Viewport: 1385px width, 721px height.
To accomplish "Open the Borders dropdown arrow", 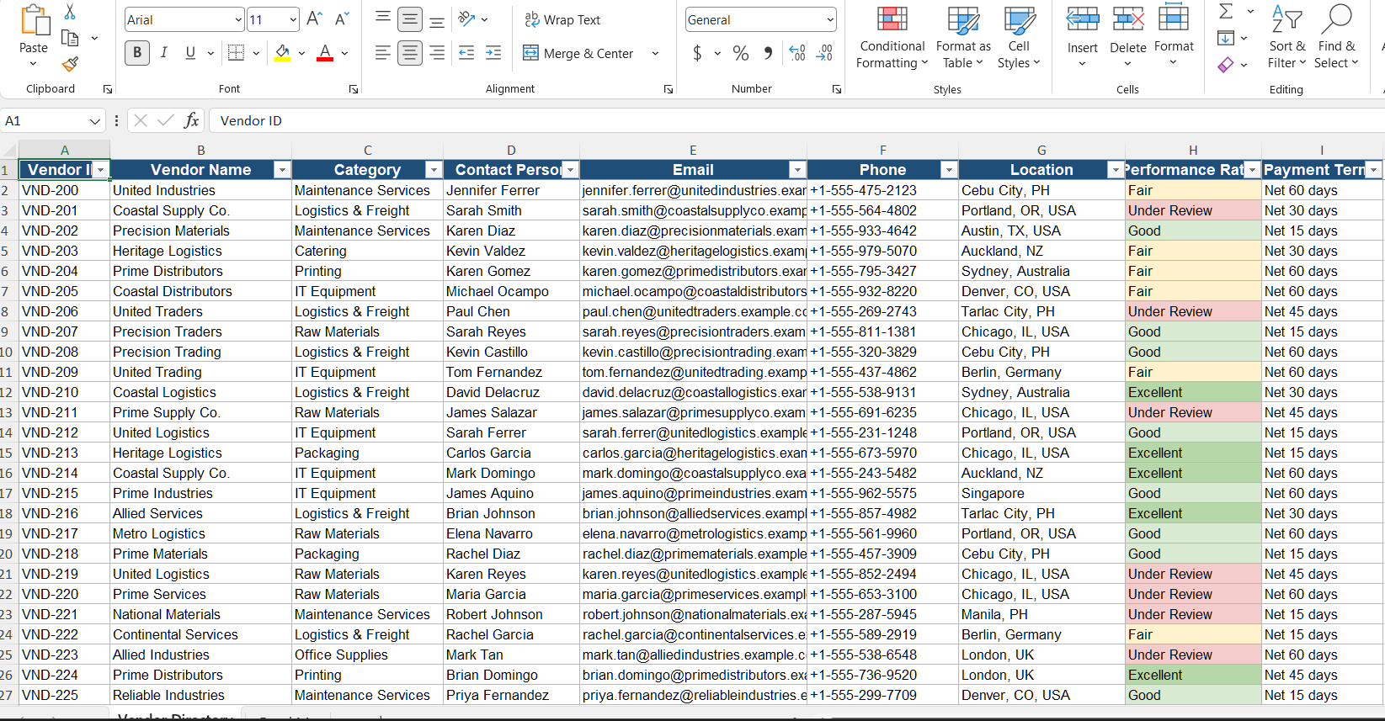I will click(257, 53).
